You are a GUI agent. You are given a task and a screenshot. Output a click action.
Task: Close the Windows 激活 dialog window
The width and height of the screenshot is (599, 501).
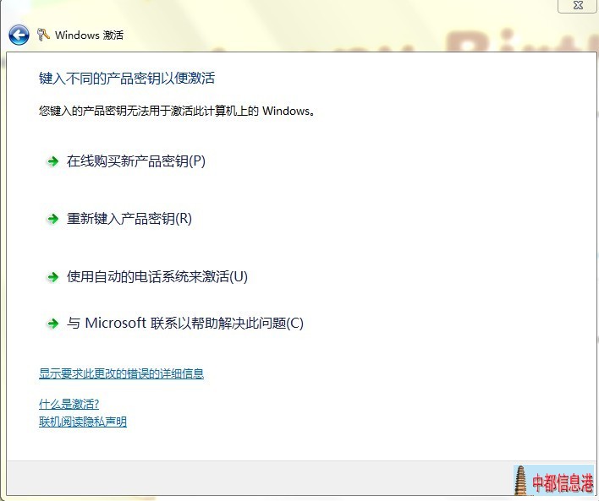(x=577, y=5)
